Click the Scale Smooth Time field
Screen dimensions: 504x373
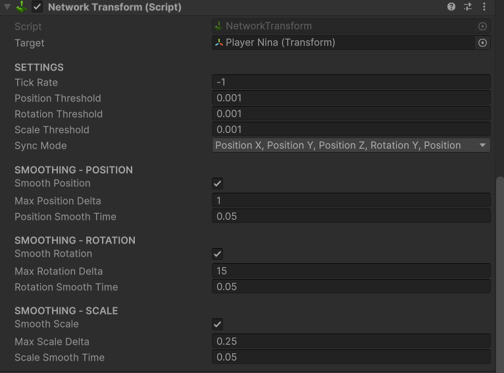pyautogui.click(x=351, y=357)
